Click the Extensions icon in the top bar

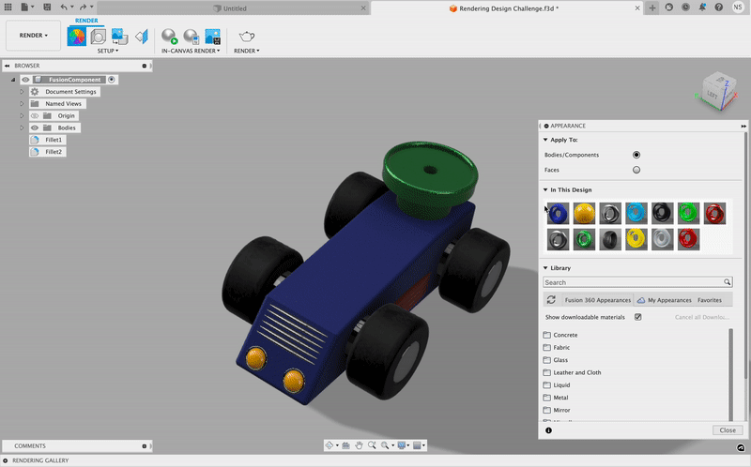(x=669, y=8)
